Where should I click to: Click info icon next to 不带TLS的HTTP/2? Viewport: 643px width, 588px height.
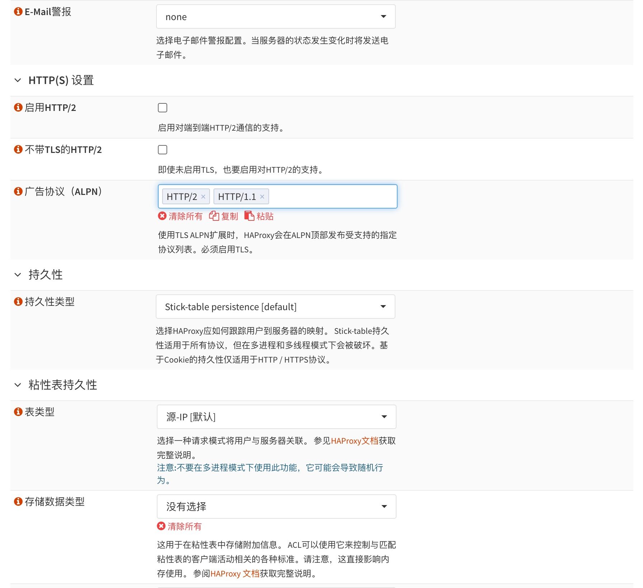click(x=18, y=149)
